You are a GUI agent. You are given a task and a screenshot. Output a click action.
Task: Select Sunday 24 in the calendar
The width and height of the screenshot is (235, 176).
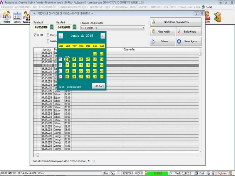60,77
